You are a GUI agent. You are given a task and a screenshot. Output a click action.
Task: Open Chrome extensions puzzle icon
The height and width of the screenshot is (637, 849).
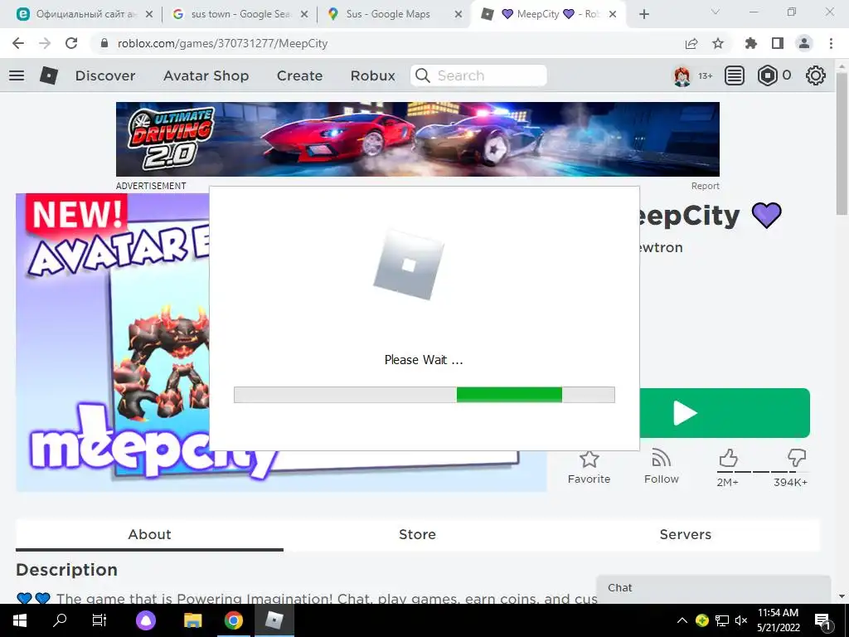[x=751, y=43]
